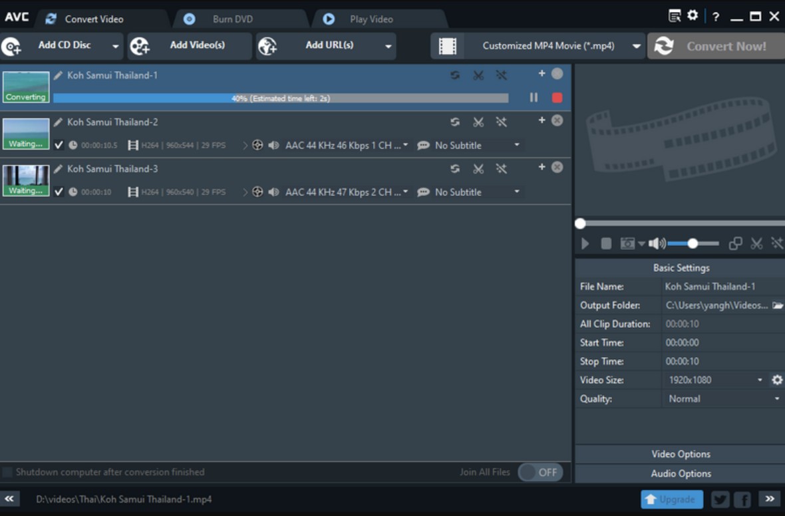Click pencil rename icon for Koh Samui Thailand-3
The width and height of the screenshot is (785, 516).
pos(58,169)
